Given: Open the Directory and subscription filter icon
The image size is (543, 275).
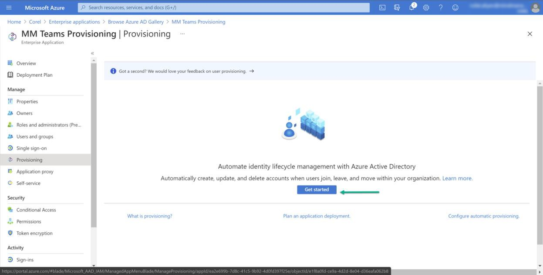Looking at the screenshot, I should click(x=397, y=7).
